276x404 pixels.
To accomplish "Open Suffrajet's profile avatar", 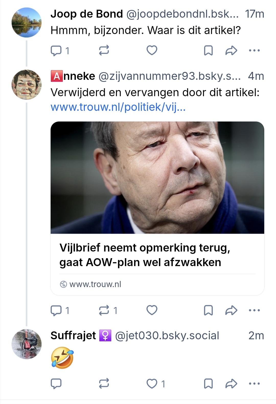I will click(x=27, y=344).
